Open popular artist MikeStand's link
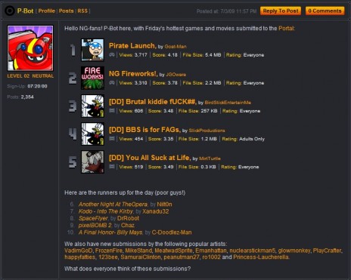Screen dimensions: 351x280 138,251
